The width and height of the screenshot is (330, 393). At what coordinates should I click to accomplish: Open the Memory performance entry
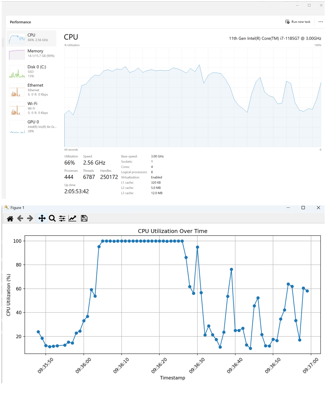pyautogui.click(x=32, y=54)
